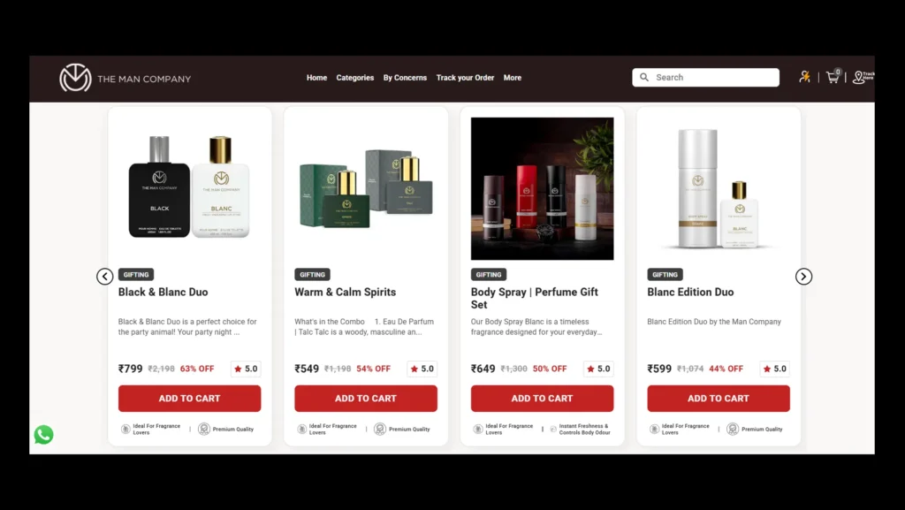Expand the Categories menu
The height and width of the screenshot is (510, 905).
point(355,78)
